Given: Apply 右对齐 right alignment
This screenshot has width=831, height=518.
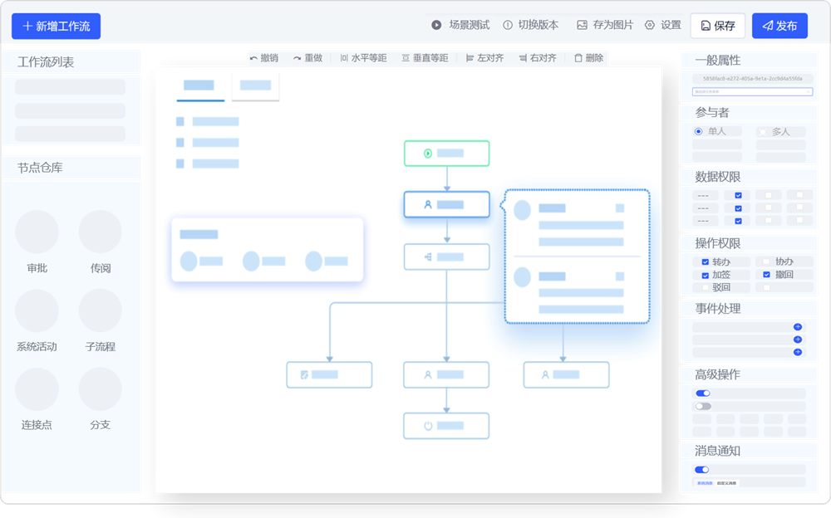Looking at the screenshot, I should 538,58.
